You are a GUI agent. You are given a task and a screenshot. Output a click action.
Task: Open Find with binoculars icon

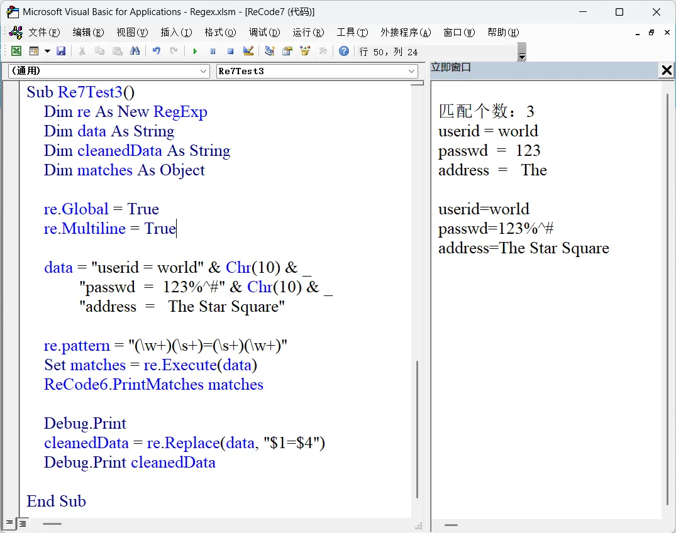(x=135, y=52)
